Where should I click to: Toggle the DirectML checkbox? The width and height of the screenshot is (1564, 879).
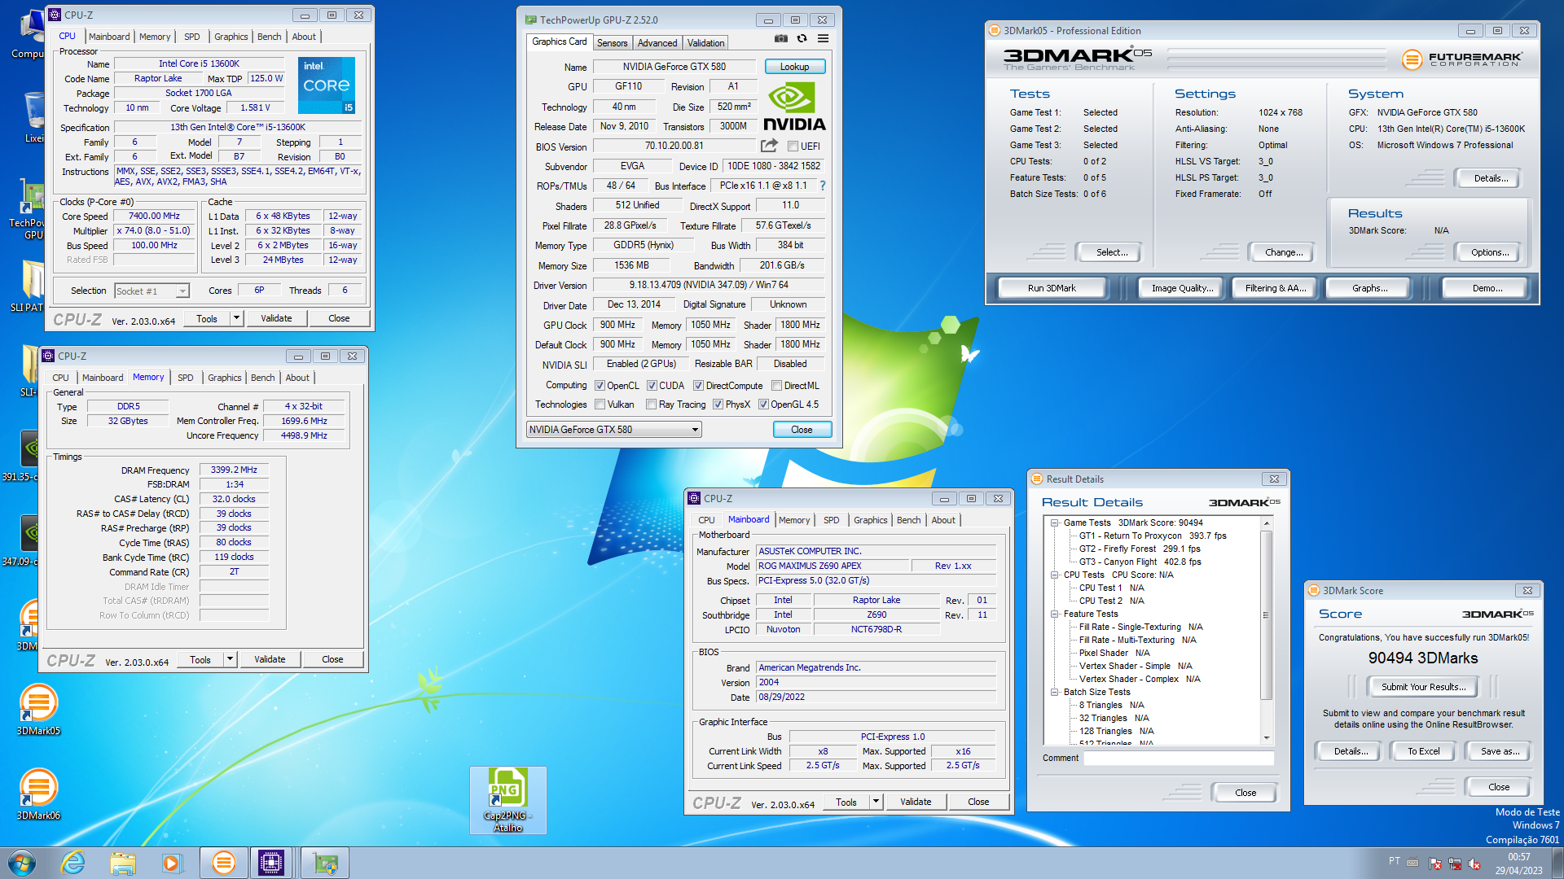click(776, 386)
